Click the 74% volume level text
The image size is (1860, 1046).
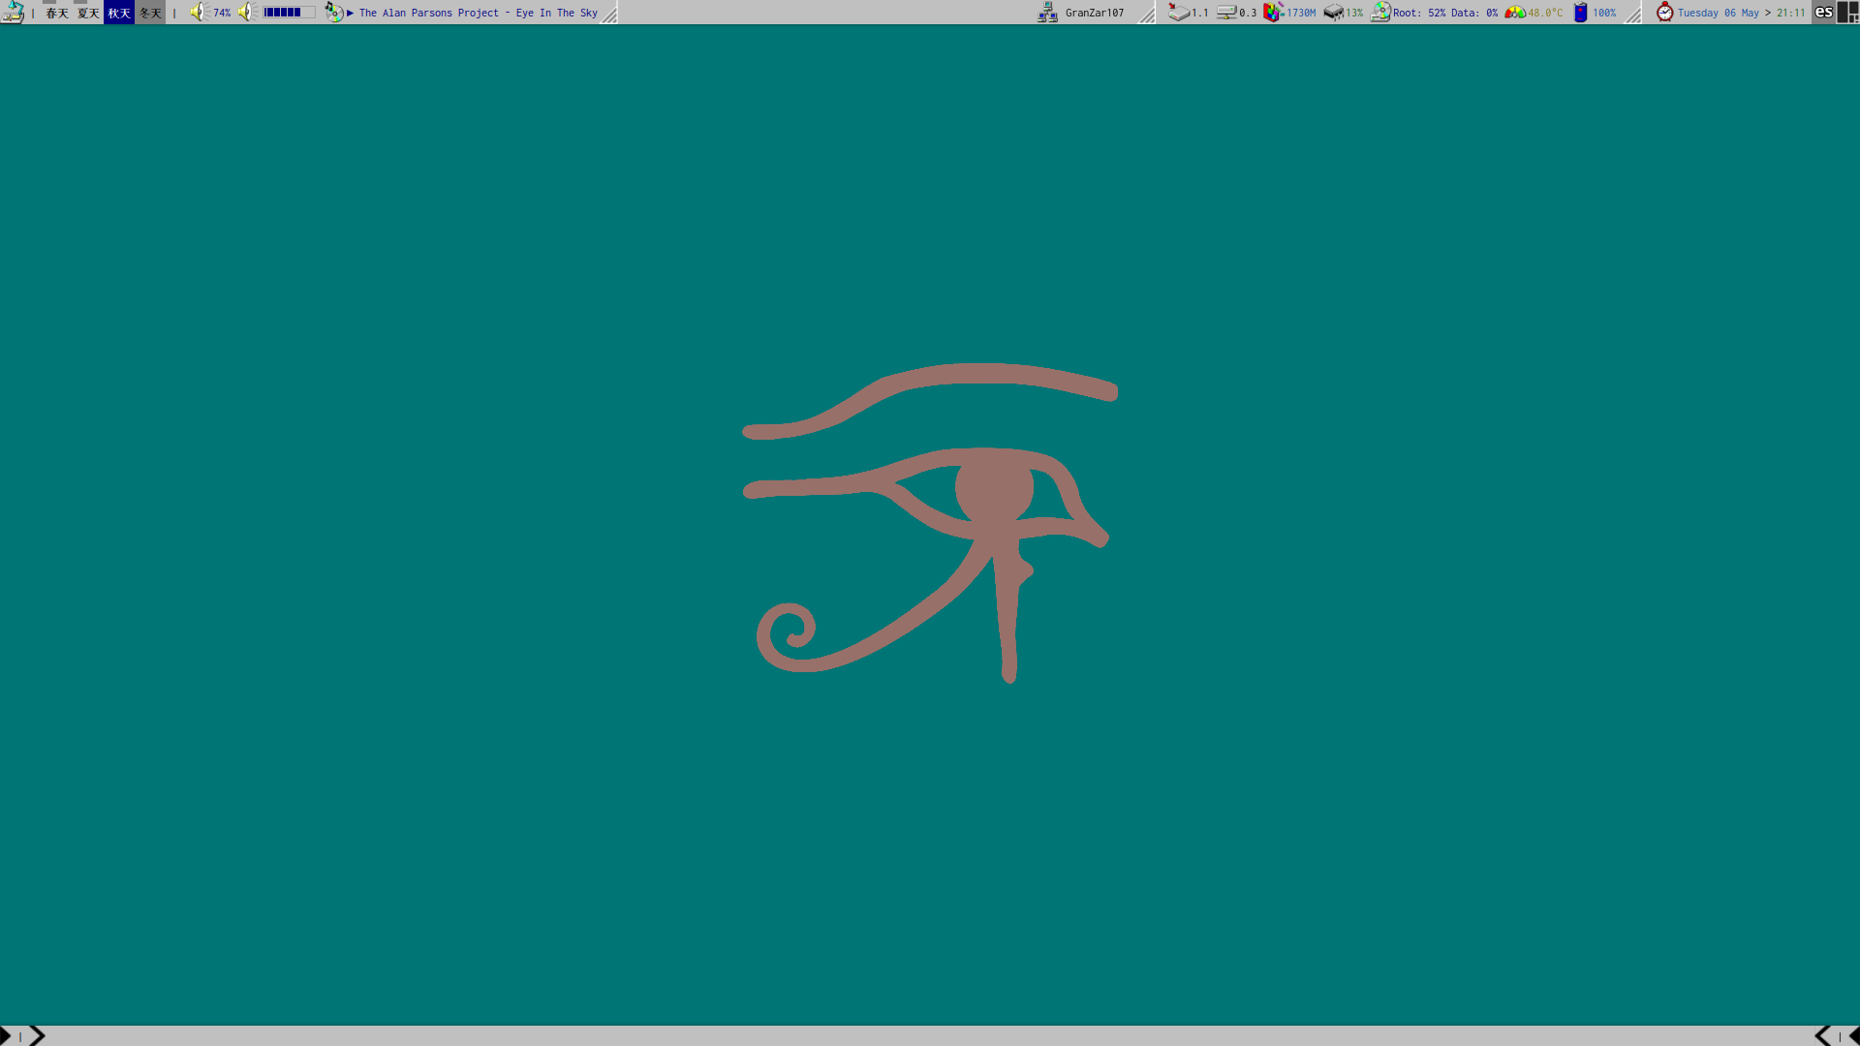[222, 14]
